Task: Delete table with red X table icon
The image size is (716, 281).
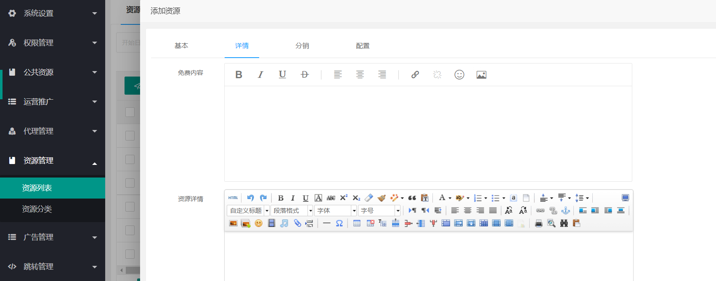Action: point(370,223)
